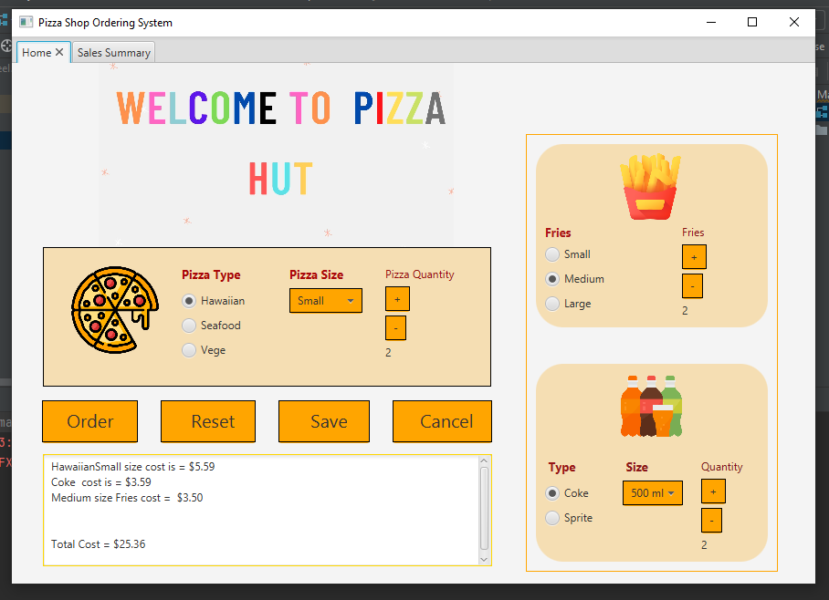The height and width of the screenshot is (600, 829).
Task: Minimize the Pizza Shop window
Action: pyautogui.click(x=711, y=22)
